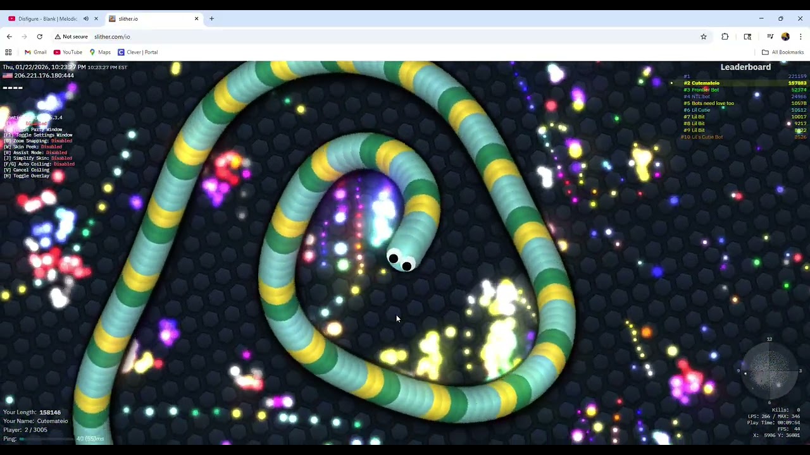810x455 pixels.
Task: Open the apps grid in bookmarks bar
Action: click(x=8, y=52)
